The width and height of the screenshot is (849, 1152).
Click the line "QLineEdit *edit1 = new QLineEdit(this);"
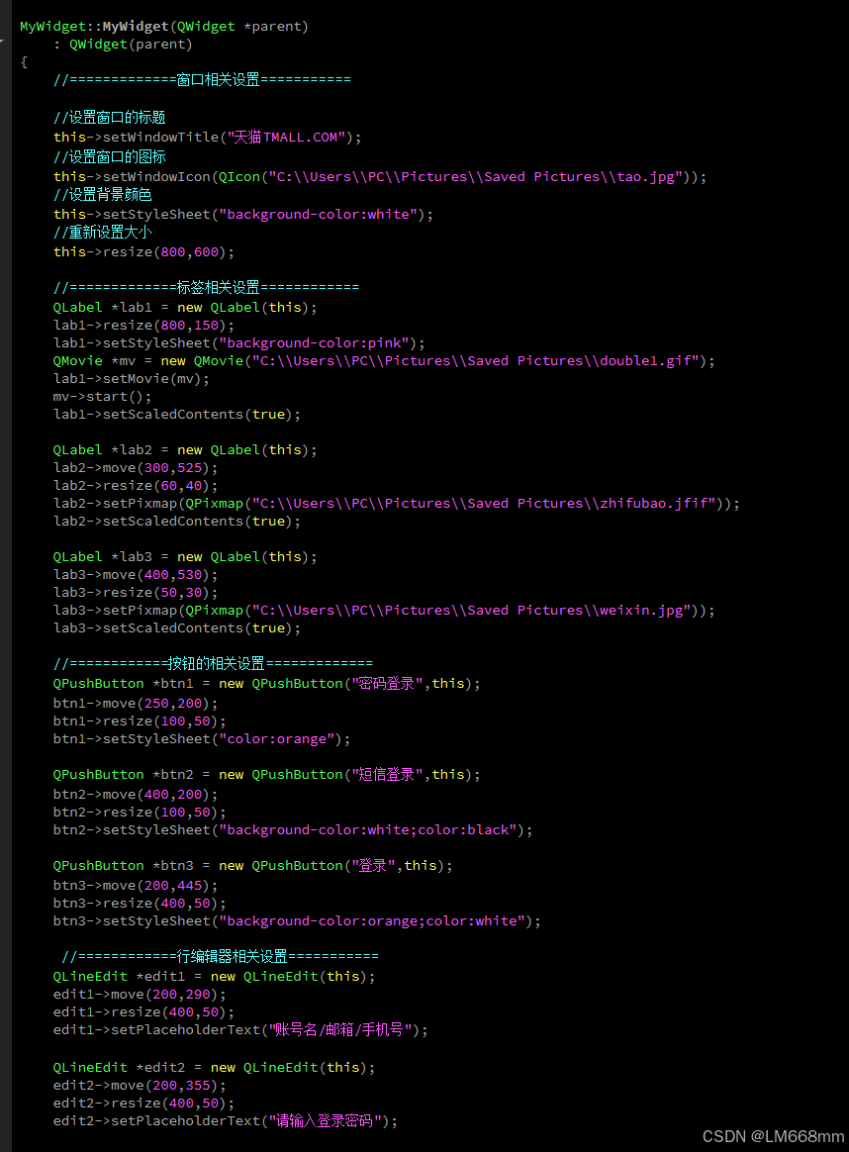[x=214, y=977]
